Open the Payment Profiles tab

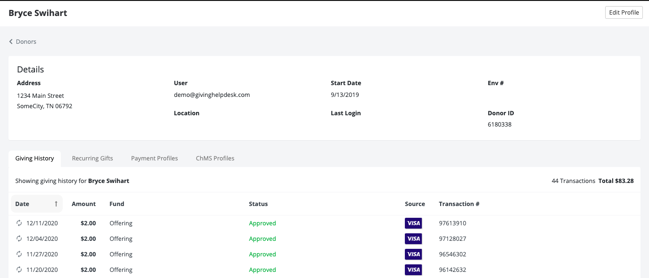[x=154, y=158]
